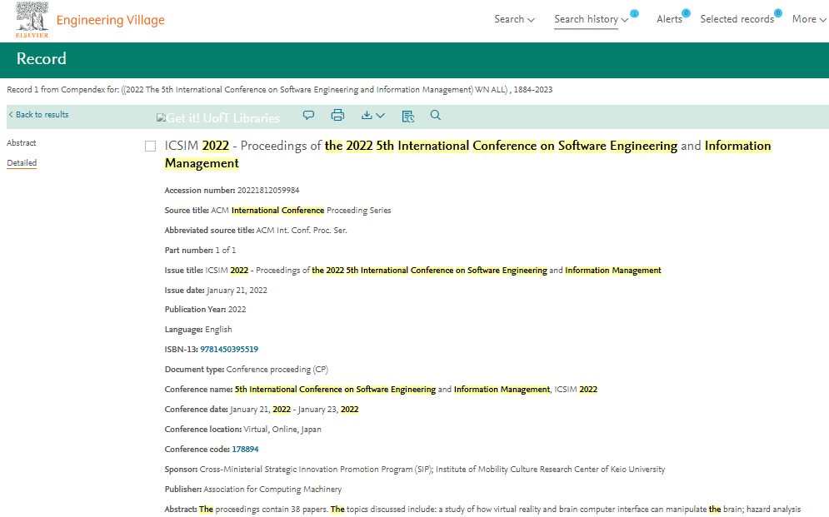
Task: Switch to the Abstract view
Action: click(21, 143)
